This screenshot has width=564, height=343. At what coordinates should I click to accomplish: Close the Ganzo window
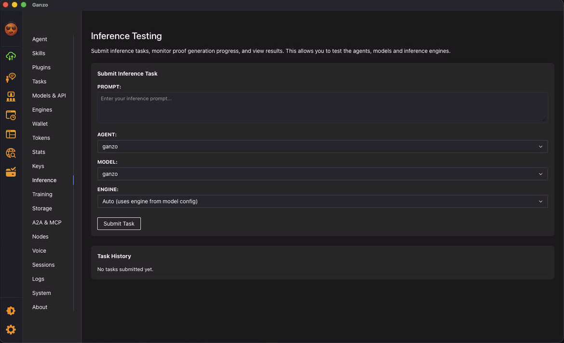coord(5,5)
